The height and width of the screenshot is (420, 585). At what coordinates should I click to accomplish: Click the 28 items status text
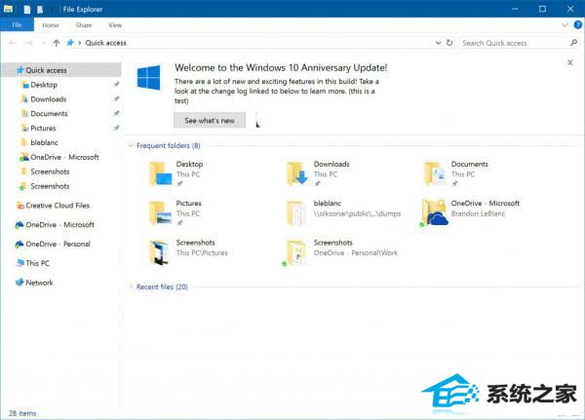[x=22, y=413]
